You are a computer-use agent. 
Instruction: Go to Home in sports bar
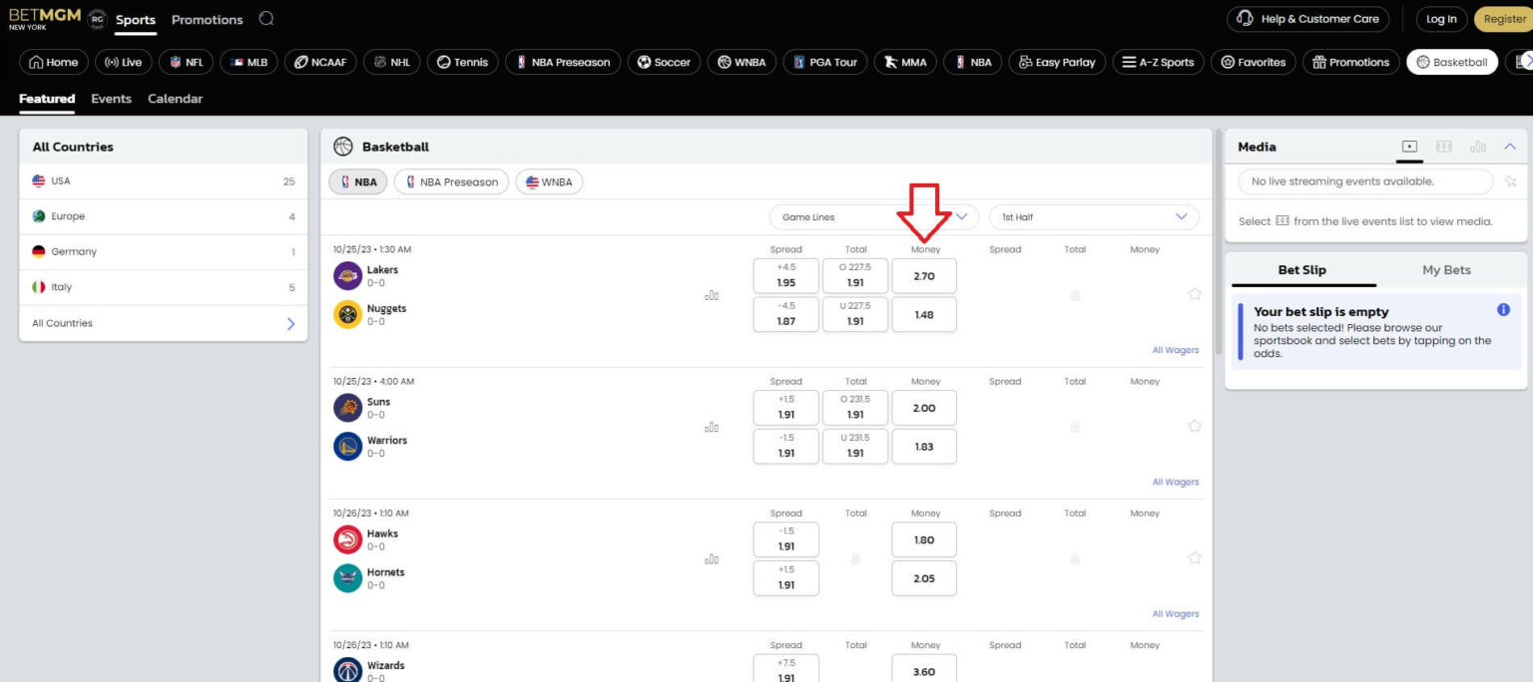point(54,62)
